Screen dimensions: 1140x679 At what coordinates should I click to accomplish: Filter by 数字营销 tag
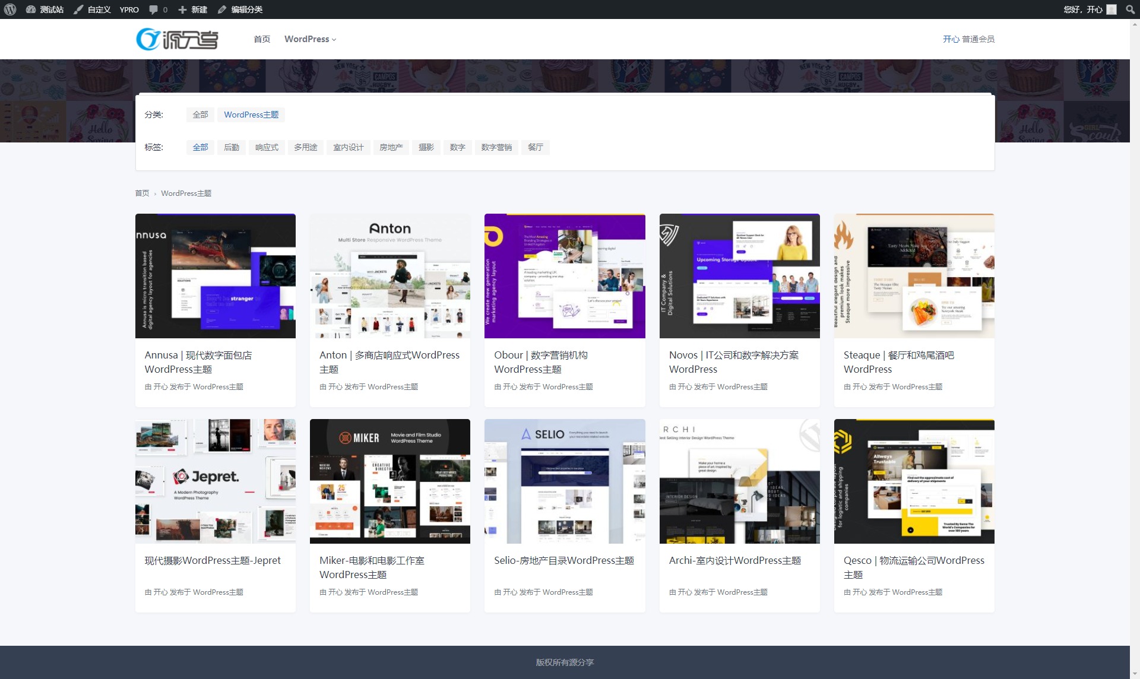(496, 147)
